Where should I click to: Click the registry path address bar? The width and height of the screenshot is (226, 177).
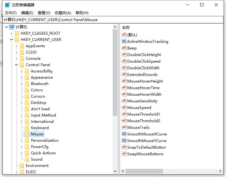tap(113, 20)
